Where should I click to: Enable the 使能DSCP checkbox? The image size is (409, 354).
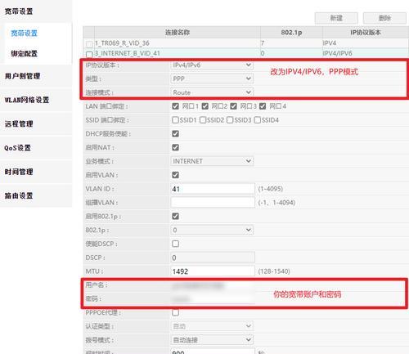point(176,244)
